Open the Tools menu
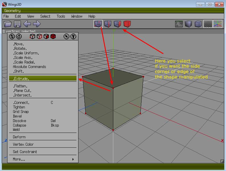Image resolution: width=226 pixels, height=171 pixels. tap(61, 16)
